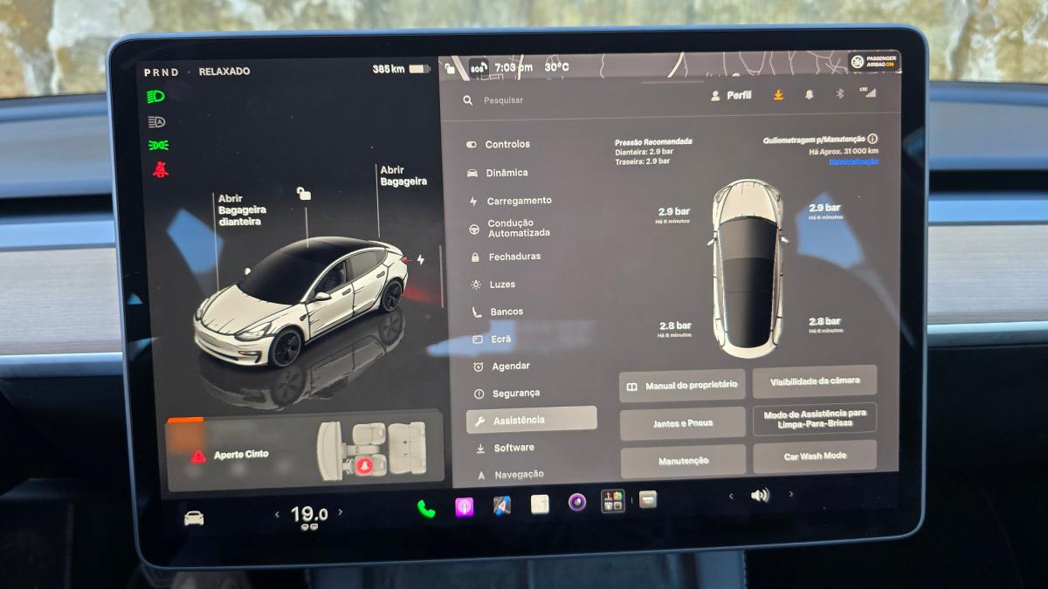Tap the speaker volume icon
This screenshot has height=589, width=1048.
(760, 495)
